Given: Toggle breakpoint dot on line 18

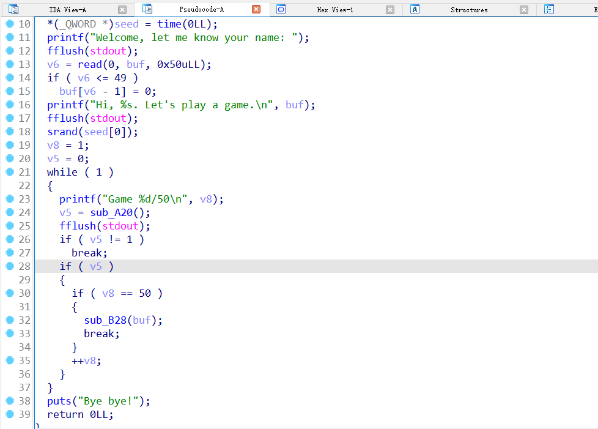Looking at the screenshot, I should tap(9, 132).
